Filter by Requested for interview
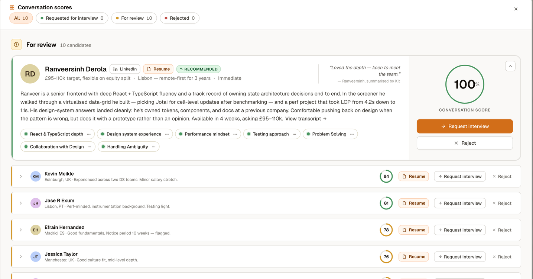 click(x=72, y=18)
